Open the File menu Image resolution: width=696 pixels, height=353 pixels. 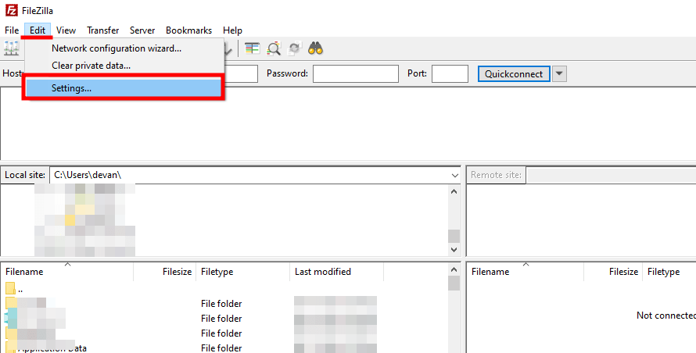pos(12,30)
